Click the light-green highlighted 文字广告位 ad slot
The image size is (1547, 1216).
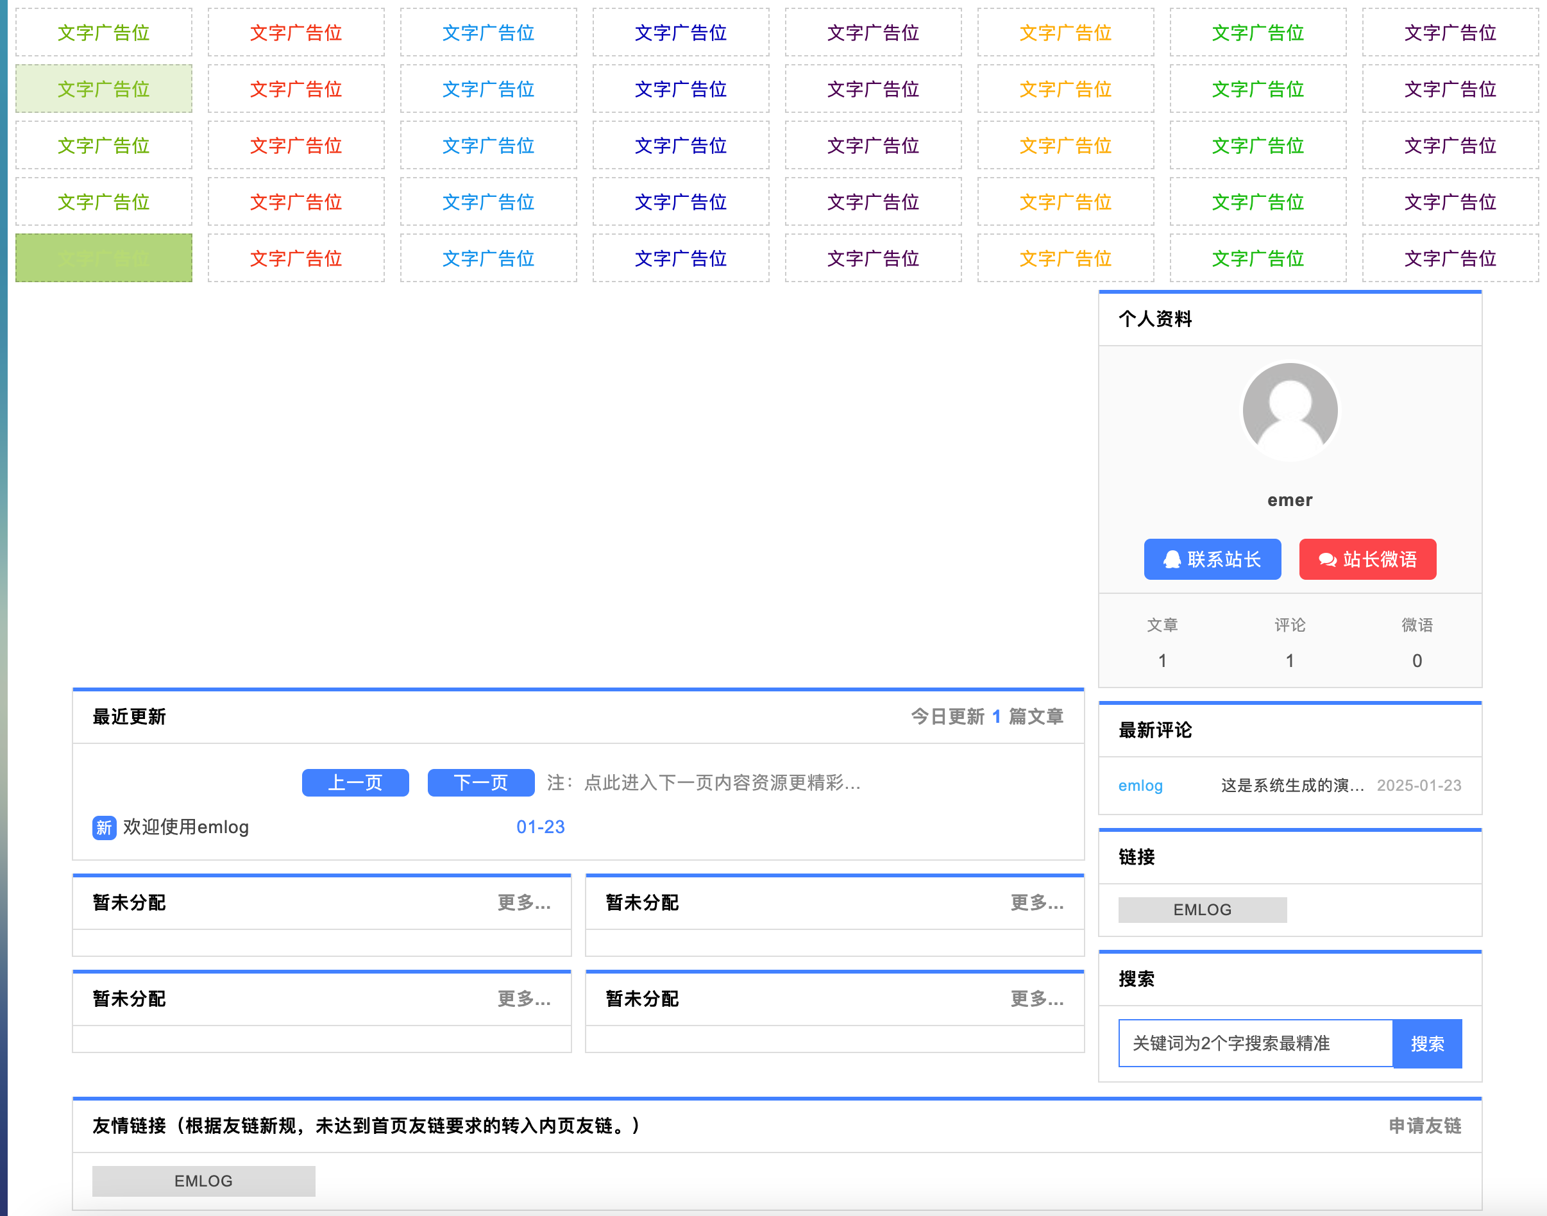click(x=104, y=89)
